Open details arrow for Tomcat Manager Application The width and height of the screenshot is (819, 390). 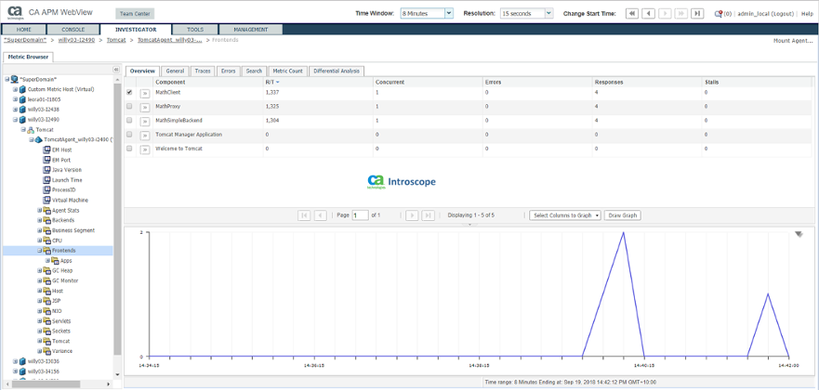coord(145,135)
